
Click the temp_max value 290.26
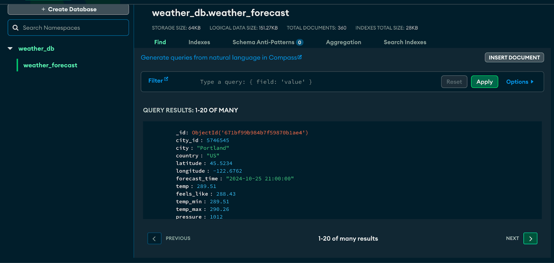point(220,209)
